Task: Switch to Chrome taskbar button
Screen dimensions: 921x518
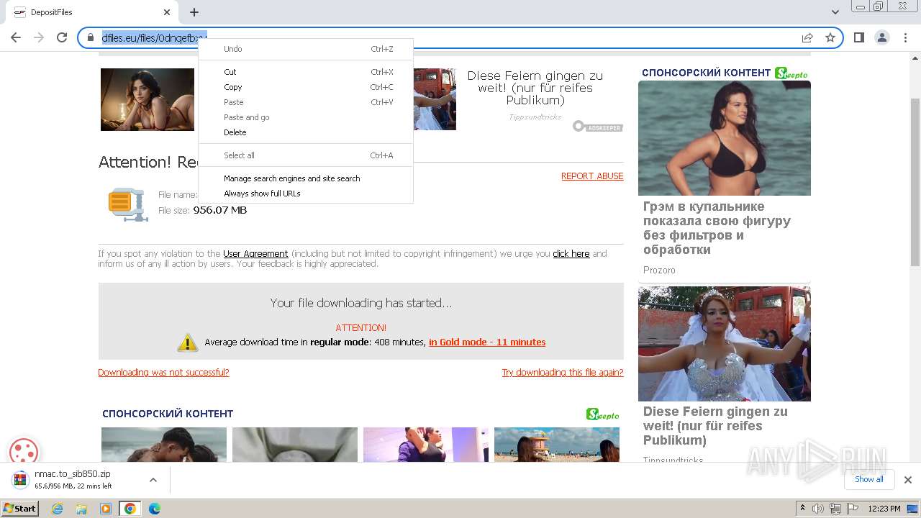Action: click(130, 509)
